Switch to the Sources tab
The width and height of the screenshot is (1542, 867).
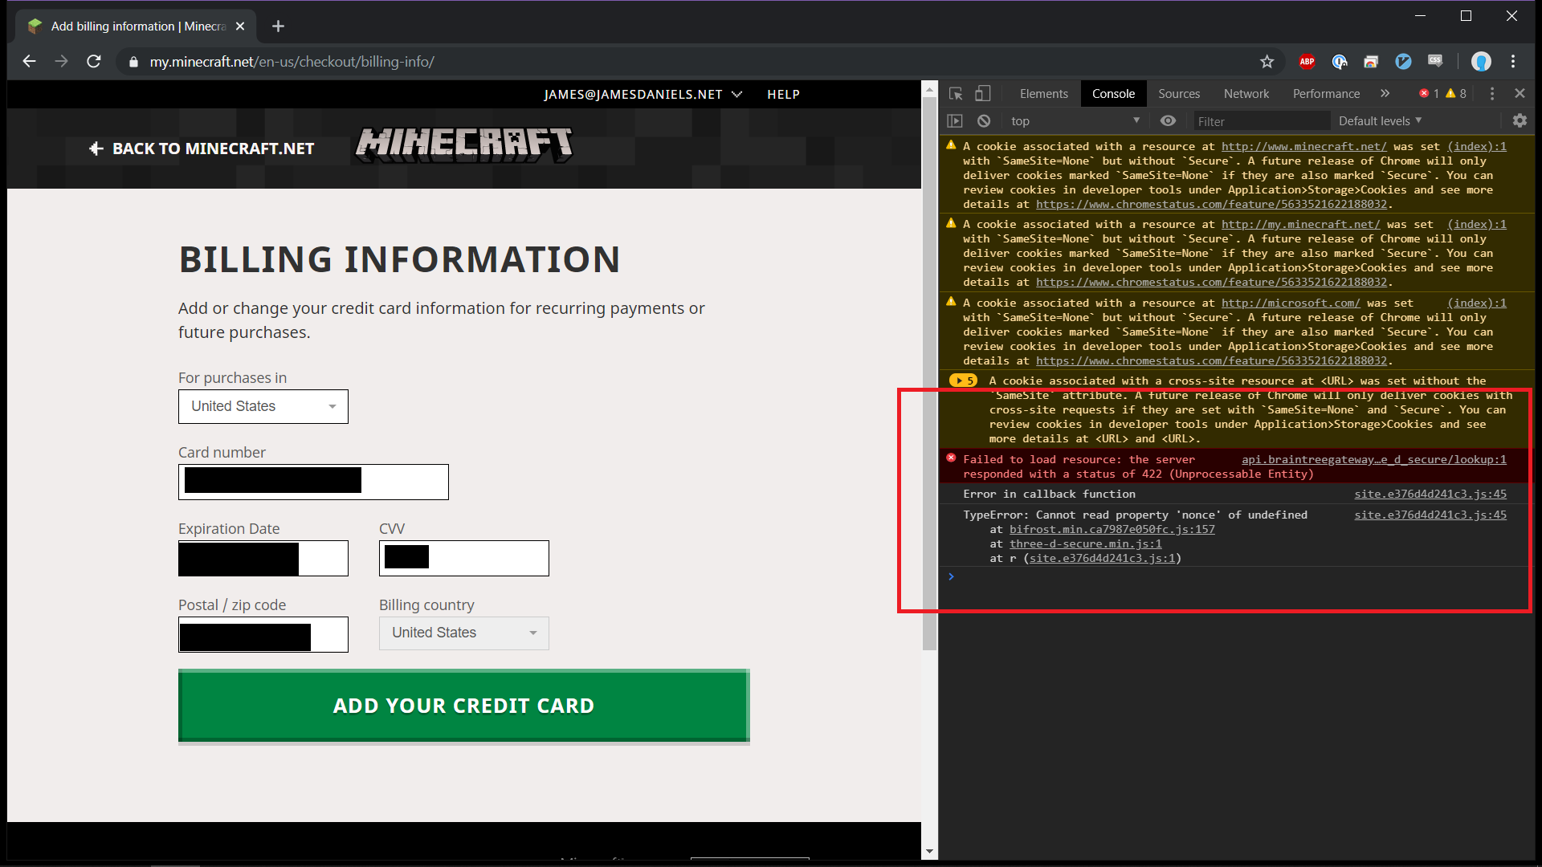tap(1179, 94)
